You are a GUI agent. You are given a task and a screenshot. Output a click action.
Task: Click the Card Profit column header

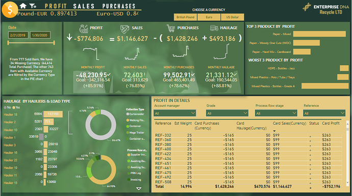click(331, 123)
